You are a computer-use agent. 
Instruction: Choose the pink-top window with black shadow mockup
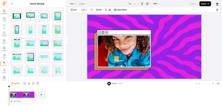30,57
